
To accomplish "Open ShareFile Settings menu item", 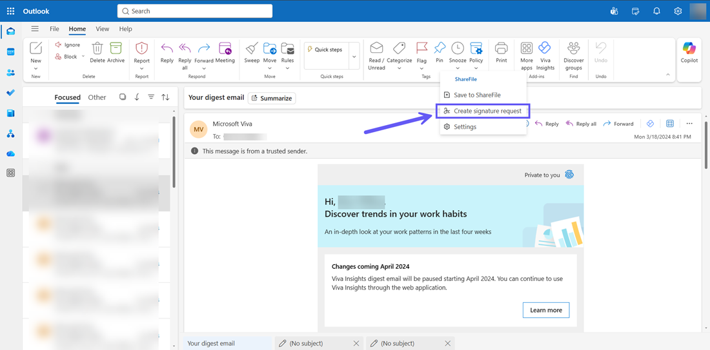I will coord(483,126).
